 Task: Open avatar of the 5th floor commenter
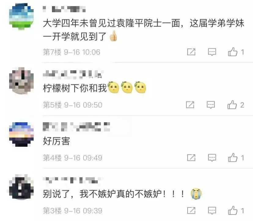(21, 81)
